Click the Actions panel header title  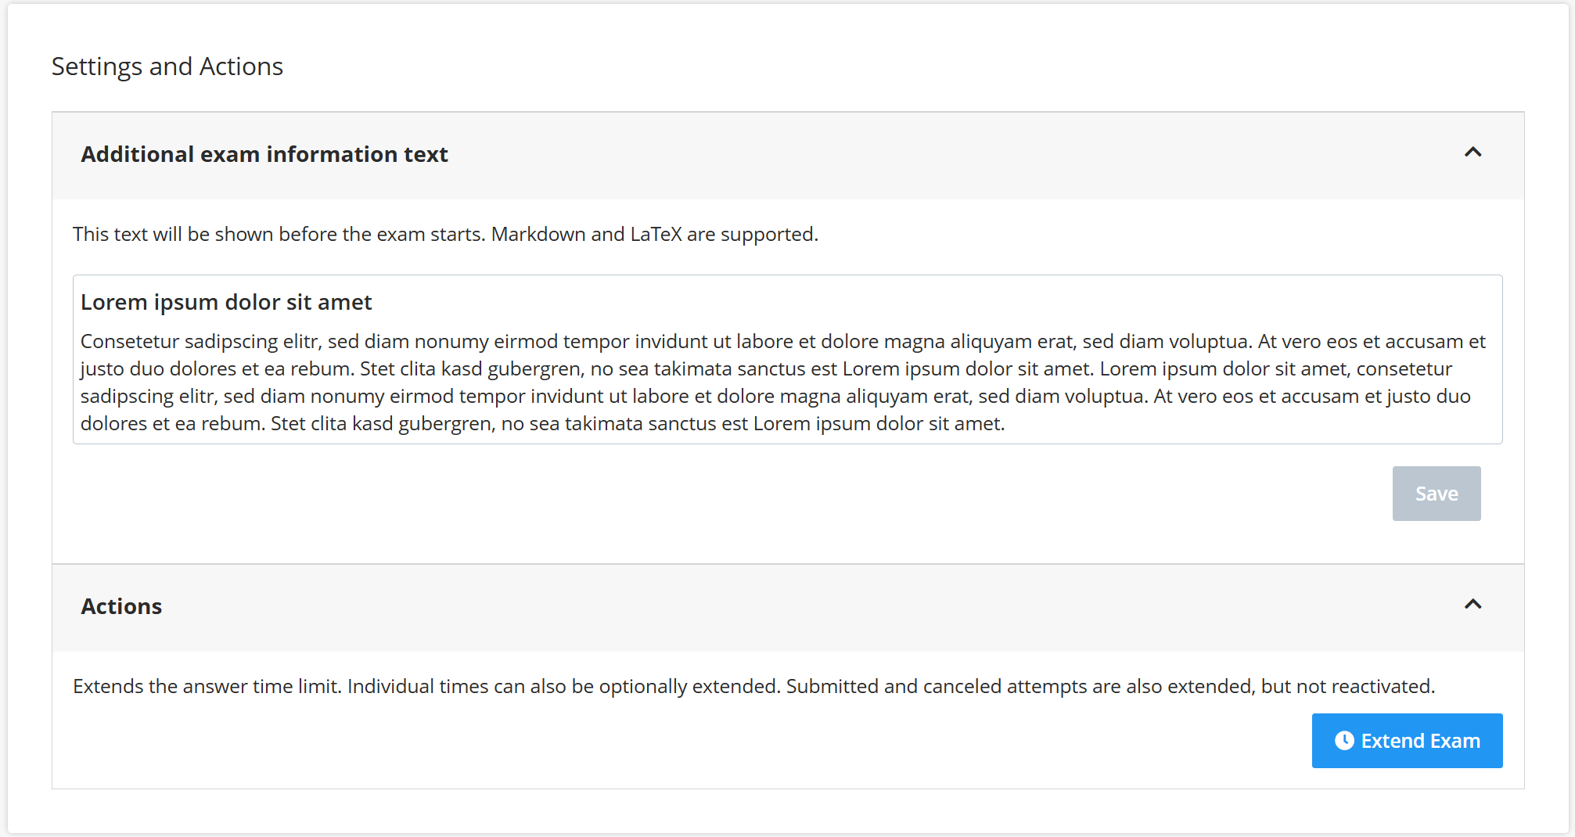[121, 606]
